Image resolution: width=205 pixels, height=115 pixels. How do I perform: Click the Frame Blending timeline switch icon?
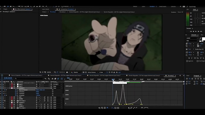pos(55,79)
